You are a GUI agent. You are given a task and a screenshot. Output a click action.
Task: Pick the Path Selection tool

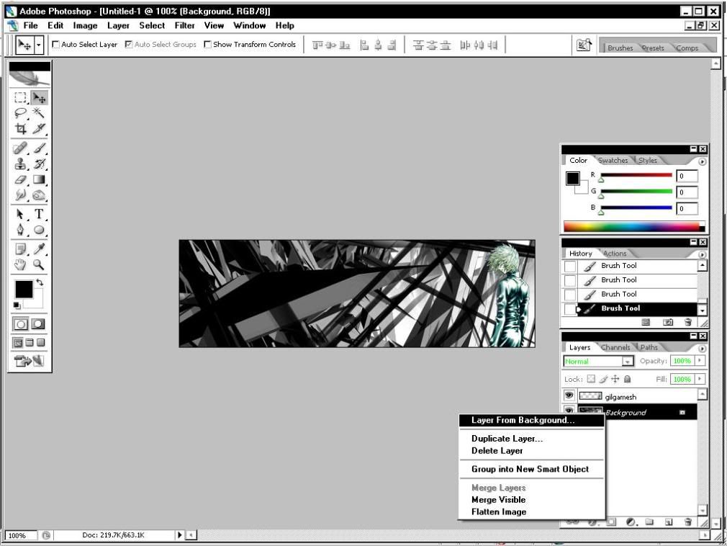pos(20,214)
